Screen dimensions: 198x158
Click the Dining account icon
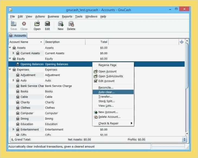18,119
